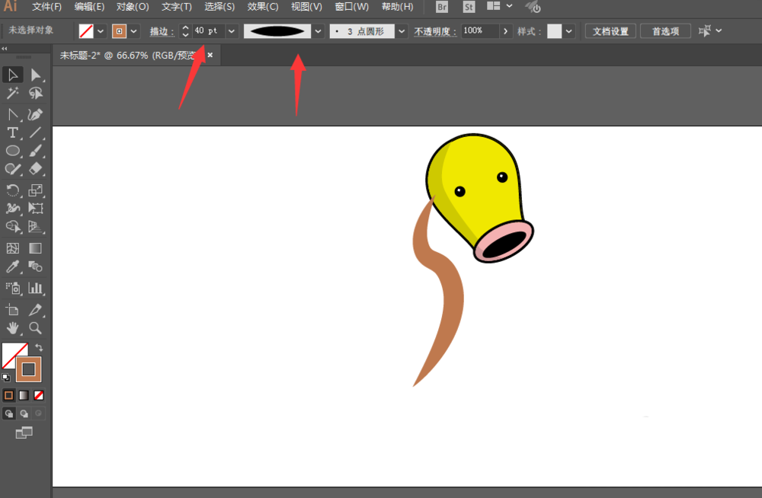
Task: Choose the Type tool
Action: (12, 132)
